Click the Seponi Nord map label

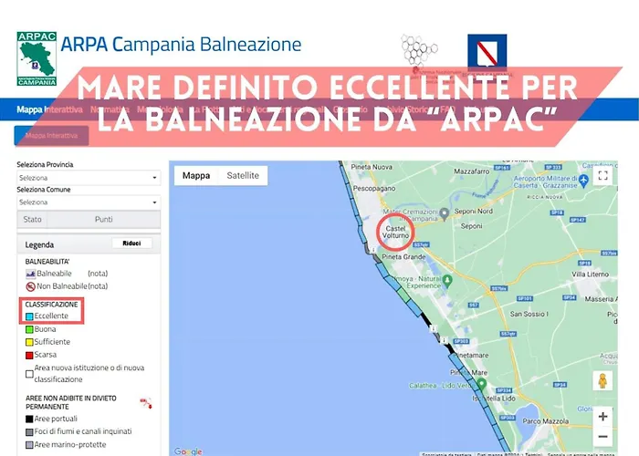[474, 212]
